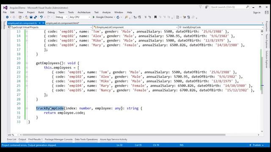Pin the employeeList.component.ts tab
271x152 pixels.
point(39,23)
